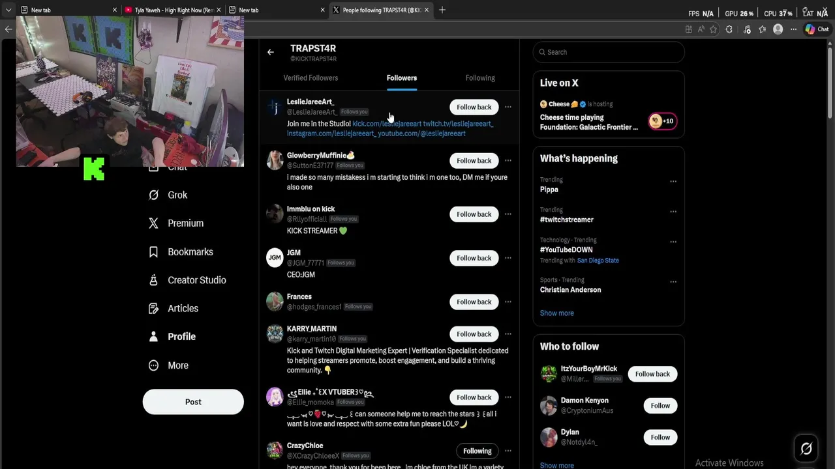Image resolution: width=835 pixels, height=469 pixels.
Task: Open the floating Grok button at bottom right
Action: (x=806, y=448)
